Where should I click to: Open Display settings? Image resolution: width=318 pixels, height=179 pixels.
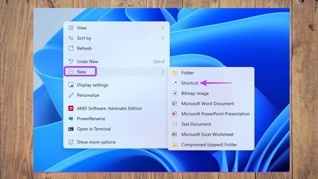click(x=116, y=85)
